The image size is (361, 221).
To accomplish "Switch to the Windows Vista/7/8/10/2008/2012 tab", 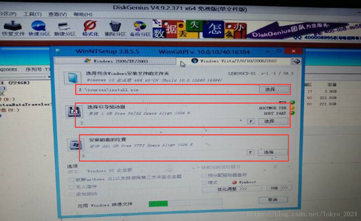I will [x=234, y=61].
